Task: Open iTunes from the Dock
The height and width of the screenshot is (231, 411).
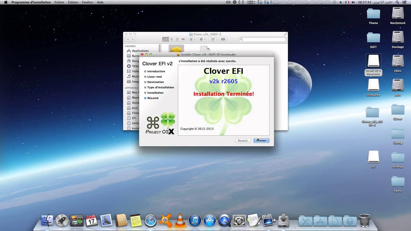Action: (195, 220)
